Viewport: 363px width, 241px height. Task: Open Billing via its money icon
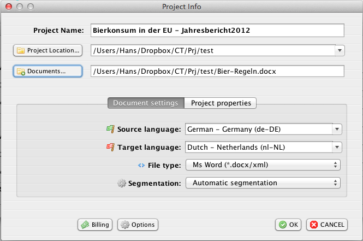[x=85, y=225]
